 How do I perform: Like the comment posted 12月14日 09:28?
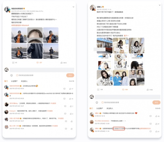(x=70, y=99)
